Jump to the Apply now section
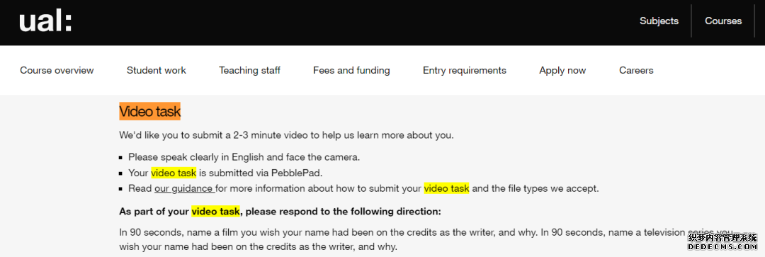The height and width of the screenshot is (257, 765). [562, 70]
